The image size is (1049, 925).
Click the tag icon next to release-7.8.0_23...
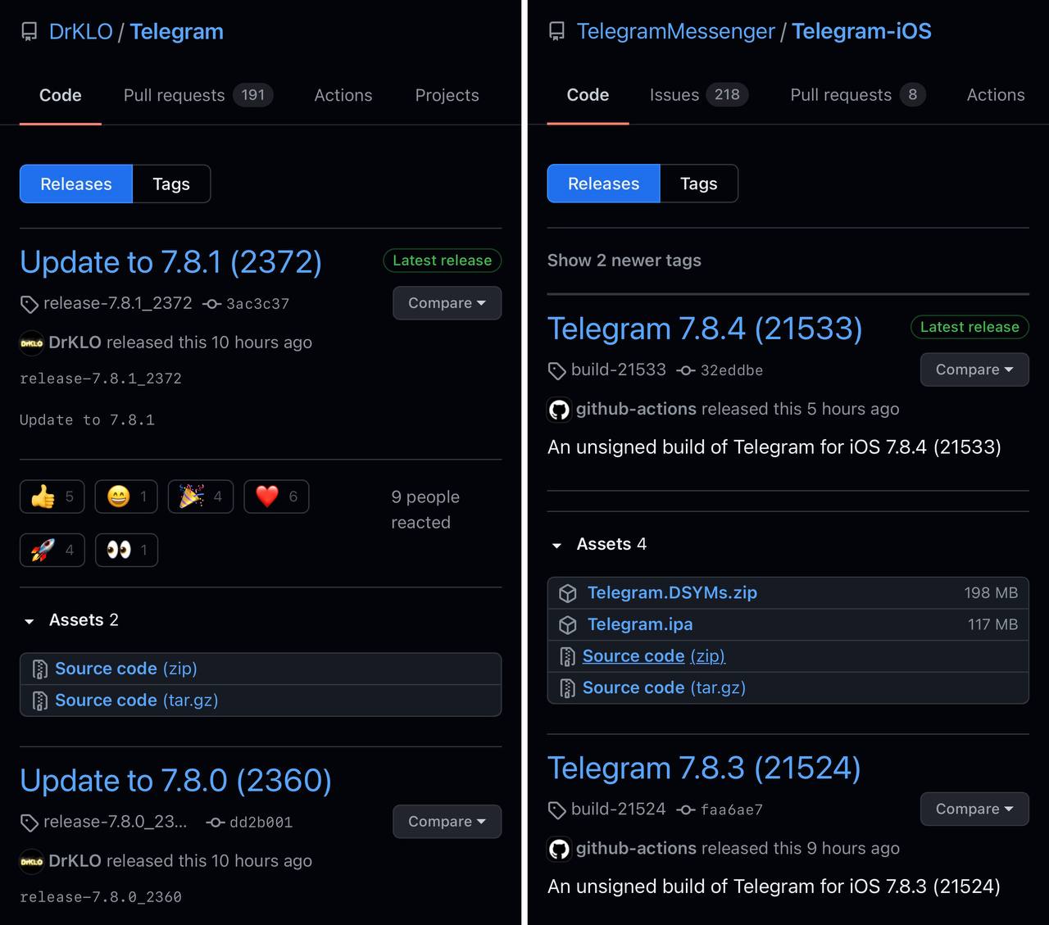click(x=29, y=823)
